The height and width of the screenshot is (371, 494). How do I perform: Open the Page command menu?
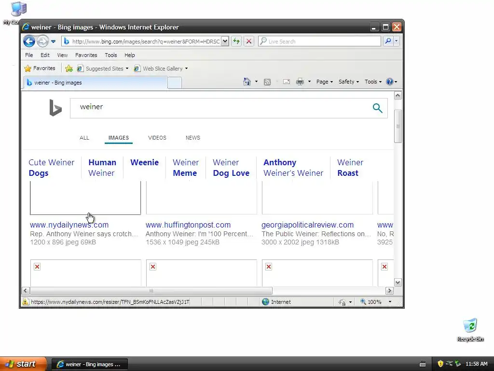click(325, 82)
